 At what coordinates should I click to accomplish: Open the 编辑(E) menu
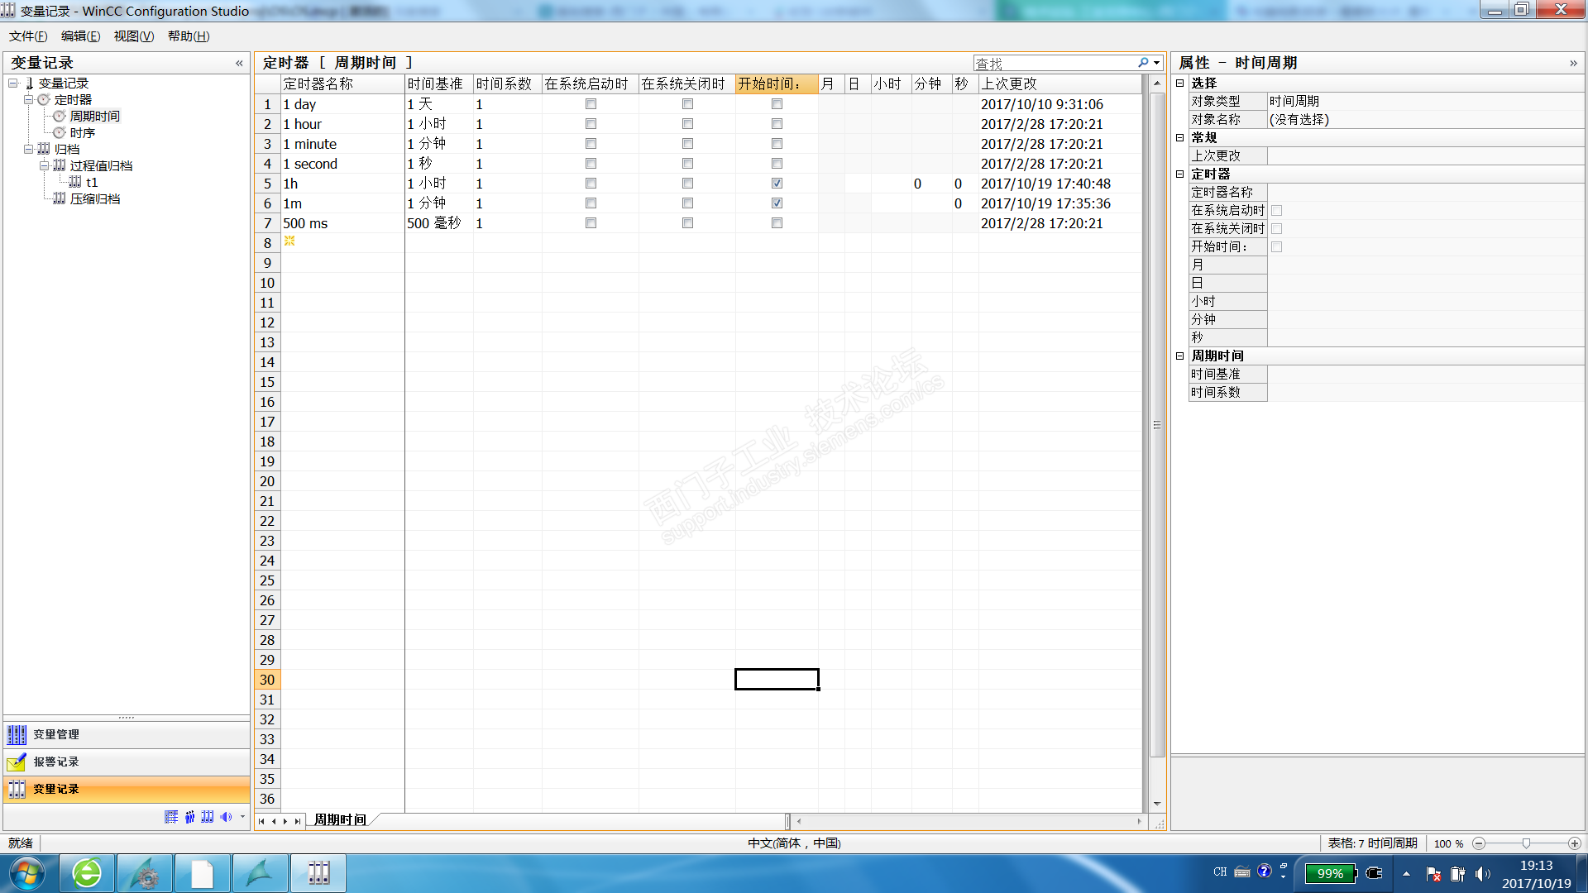(80, 36)
